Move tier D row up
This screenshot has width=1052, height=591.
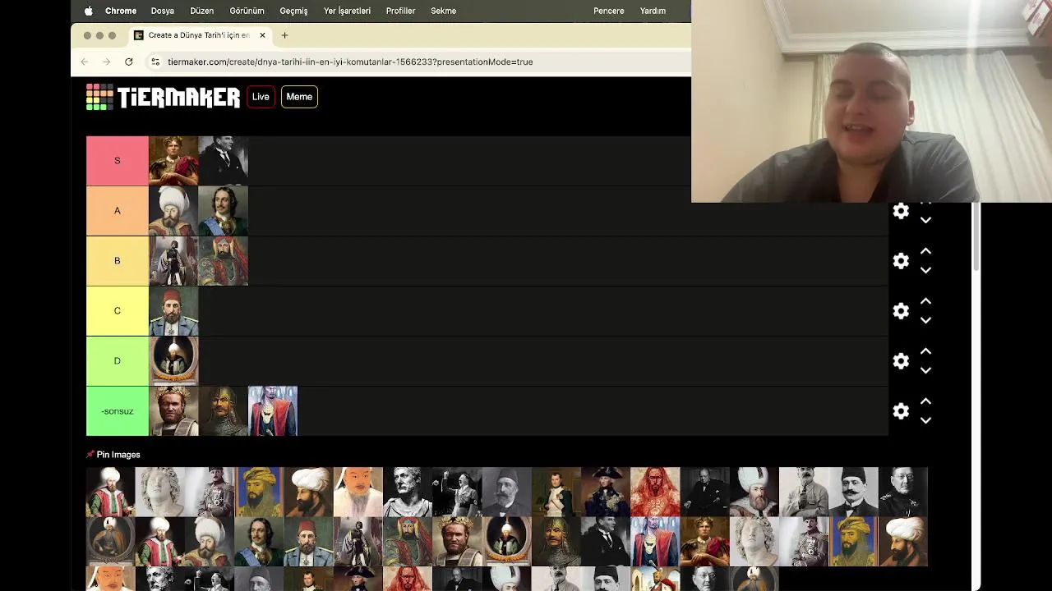(x=925, y=351)
